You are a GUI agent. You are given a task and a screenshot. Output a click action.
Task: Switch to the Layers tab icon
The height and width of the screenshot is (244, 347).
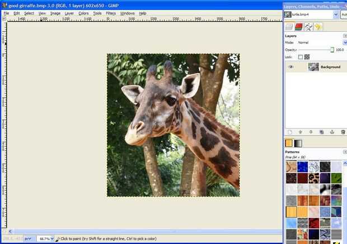[289, 27]
